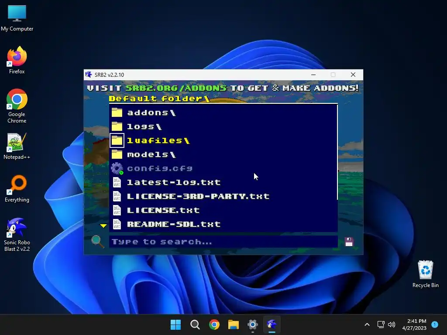Open Settings from the taskbar
Viewport: 447px width, 335px height.
coord(253,325)
